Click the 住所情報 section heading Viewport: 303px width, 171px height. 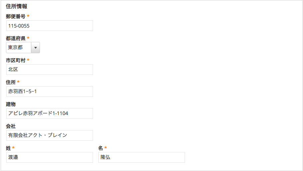tap(17, 6)
